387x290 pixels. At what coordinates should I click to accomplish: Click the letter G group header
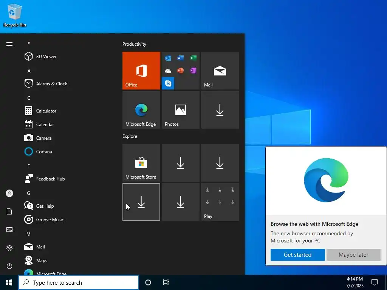click(x=29, y=193)
